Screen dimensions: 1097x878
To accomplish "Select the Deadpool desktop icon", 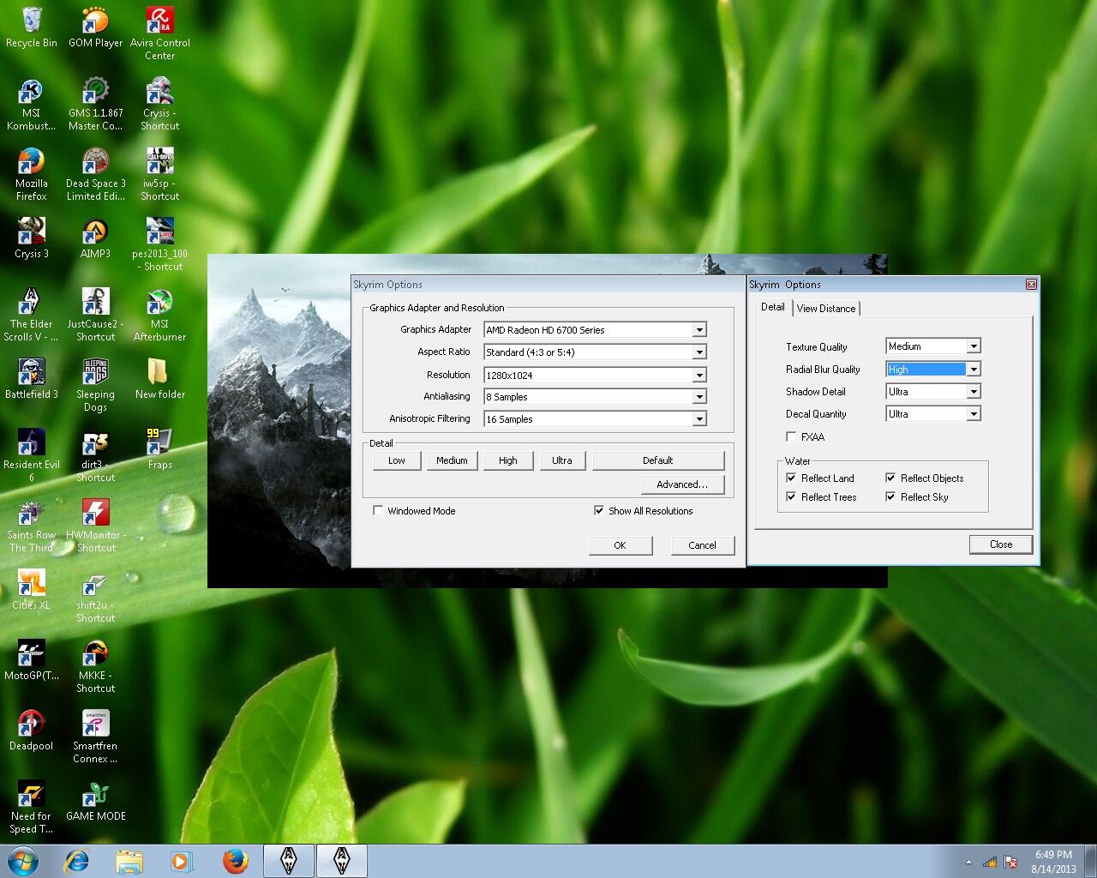I will pyautogui.click(x=31, y=731).
